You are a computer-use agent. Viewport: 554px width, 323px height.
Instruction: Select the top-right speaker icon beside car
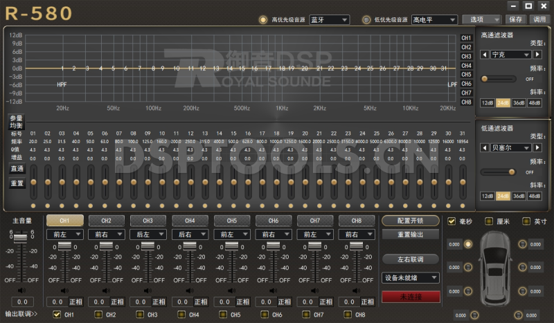coord(522,244)
